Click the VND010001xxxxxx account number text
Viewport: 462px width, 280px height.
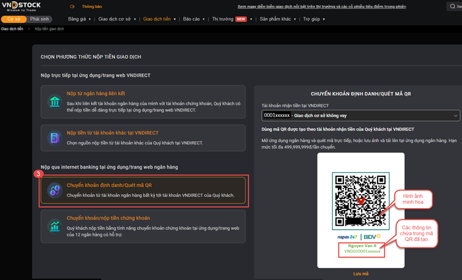(362, 252)
